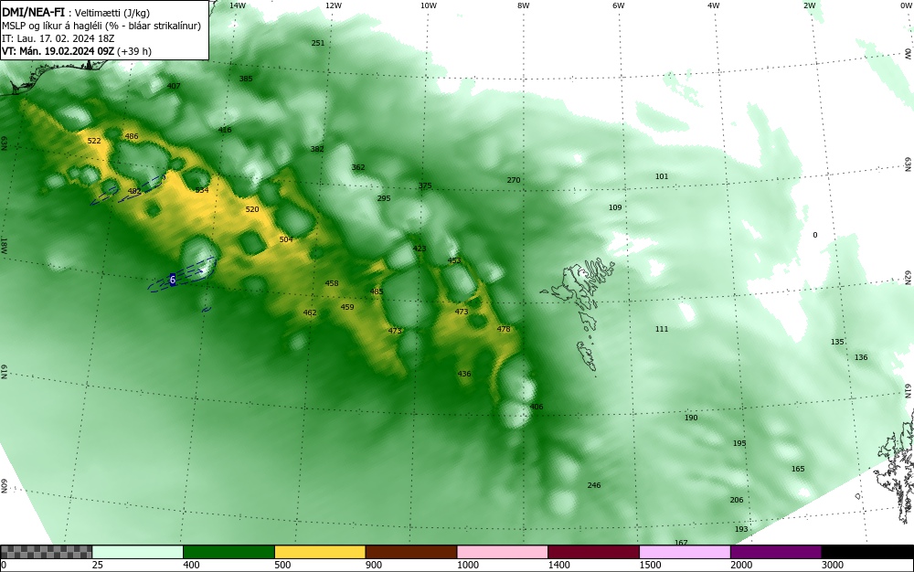Image resolution: width=914 pixels, height=572 pixels.
Task: Click the 4W longitude label
Action: [714, 5]
